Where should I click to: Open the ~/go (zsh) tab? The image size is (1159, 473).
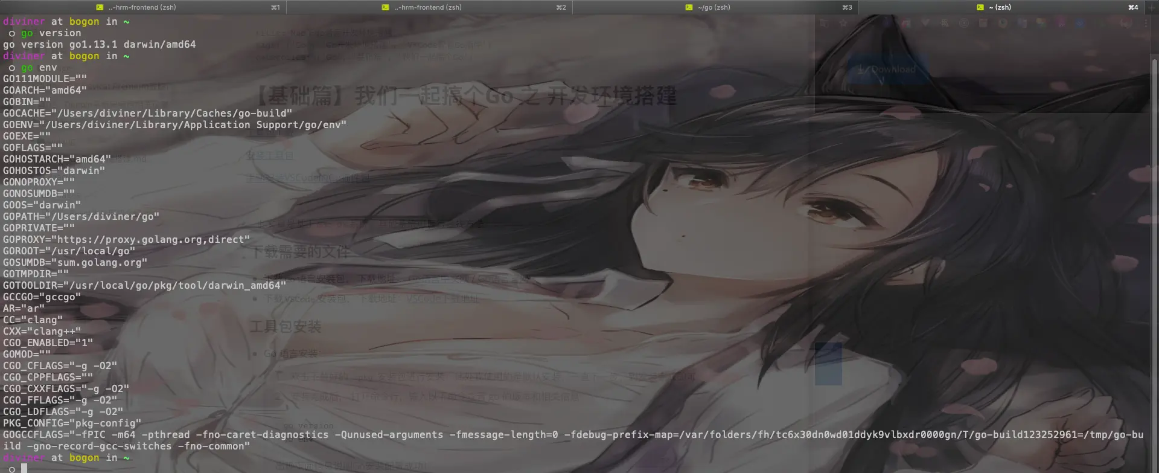[715, 7]
